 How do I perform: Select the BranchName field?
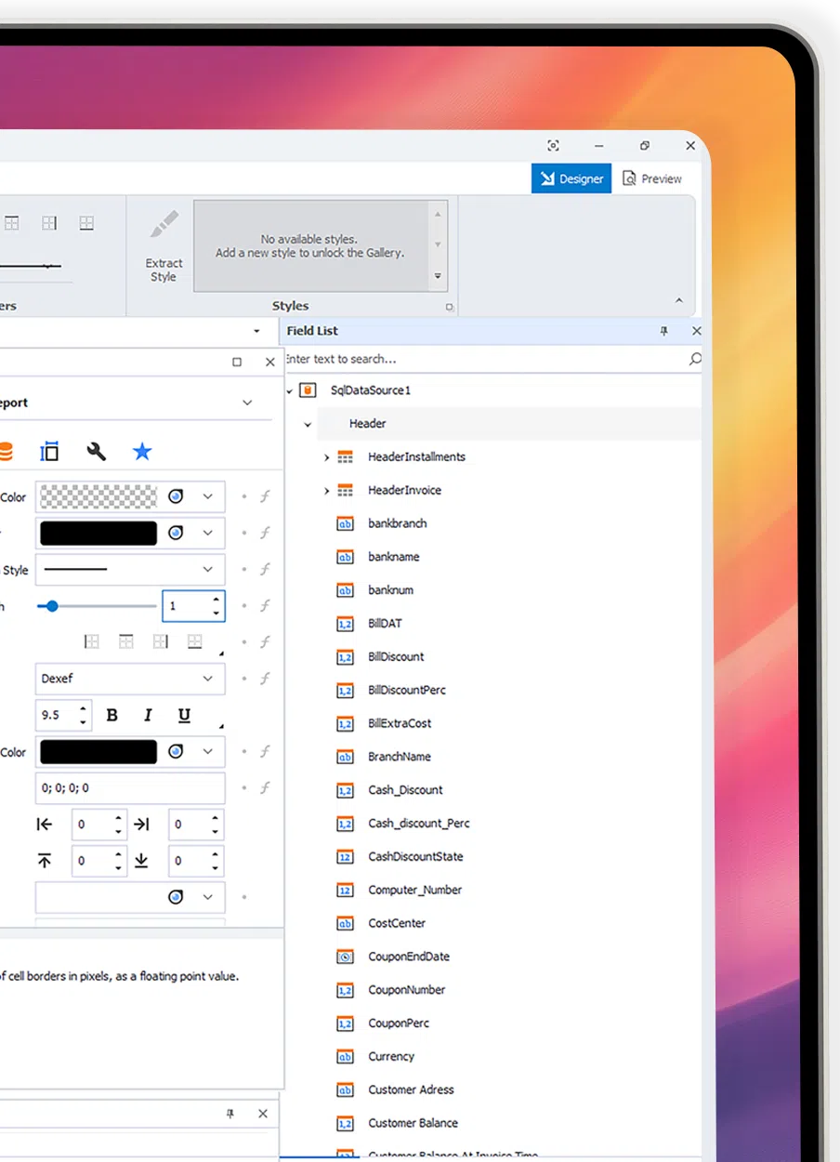[399, 757]
